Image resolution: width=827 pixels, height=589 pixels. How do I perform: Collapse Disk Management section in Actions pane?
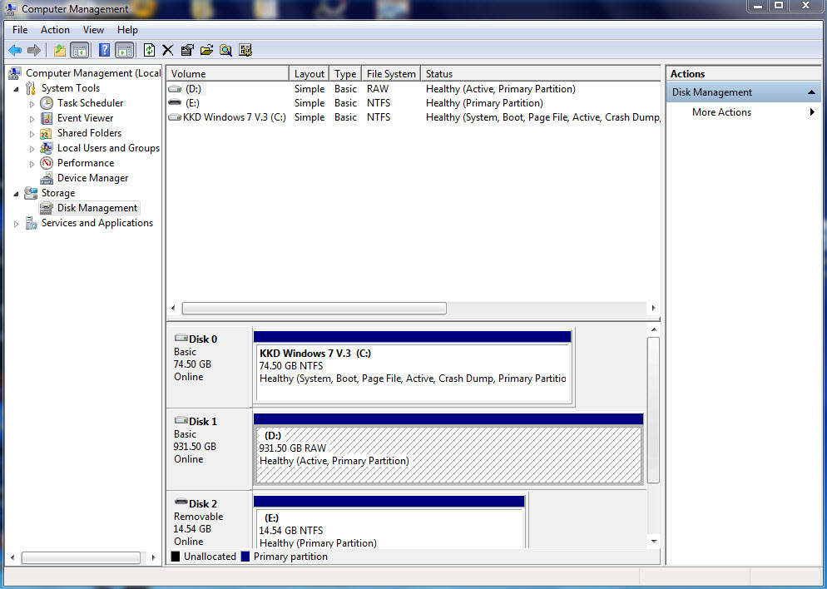[x=811, y=93]
